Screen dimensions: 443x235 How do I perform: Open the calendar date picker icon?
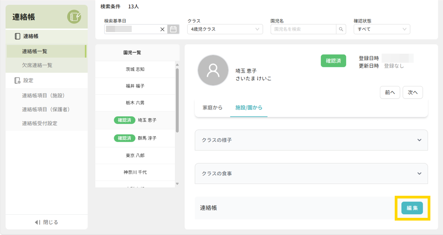click(173, 29)
